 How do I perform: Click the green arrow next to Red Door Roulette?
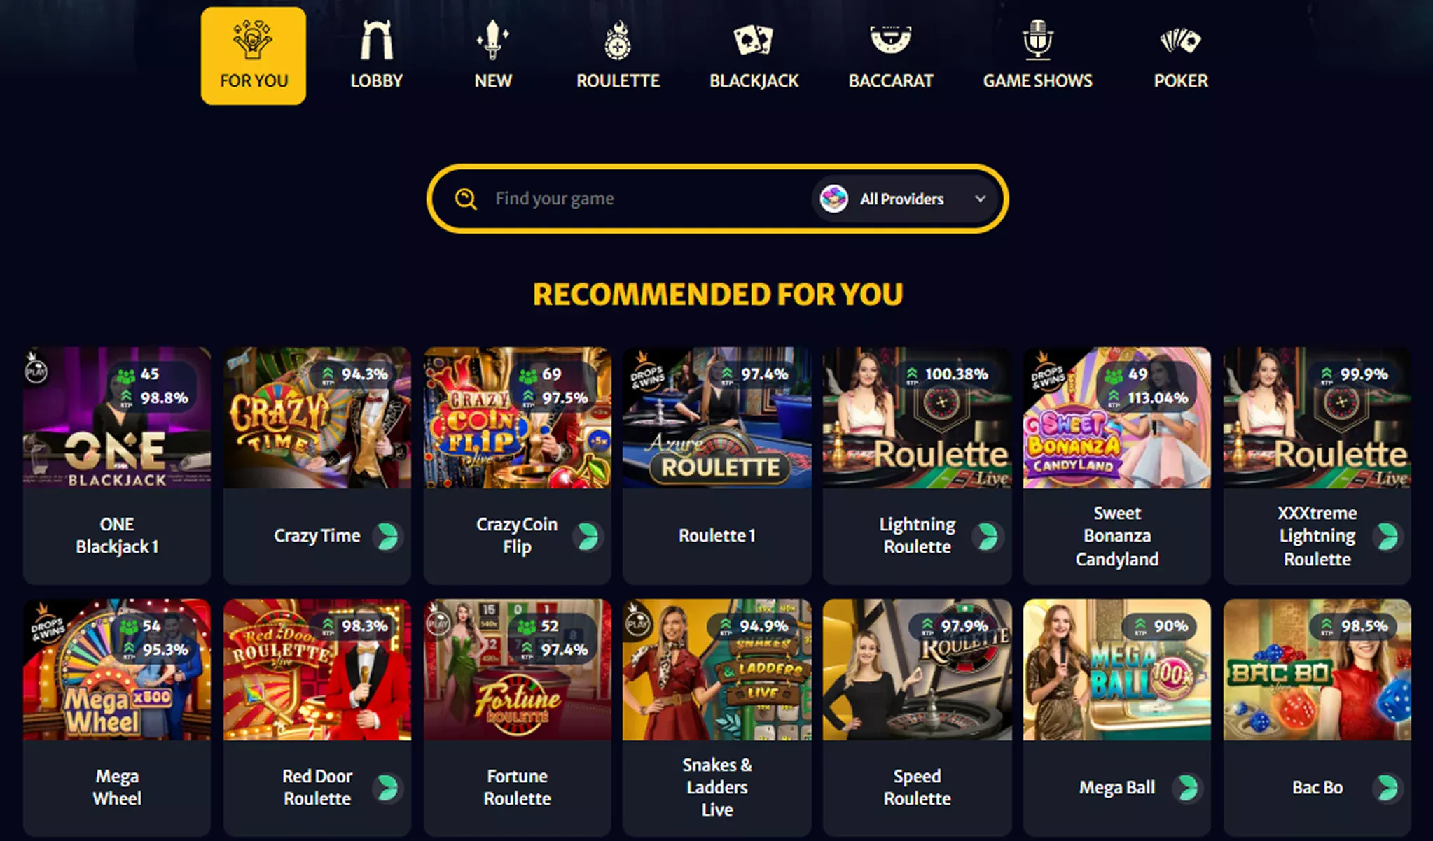coord(387,788)
